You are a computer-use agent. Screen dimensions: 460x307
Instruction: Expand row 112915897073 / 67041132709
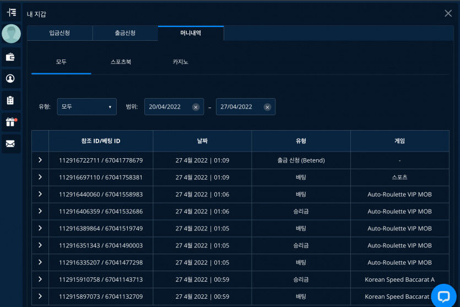click(40, 296)
